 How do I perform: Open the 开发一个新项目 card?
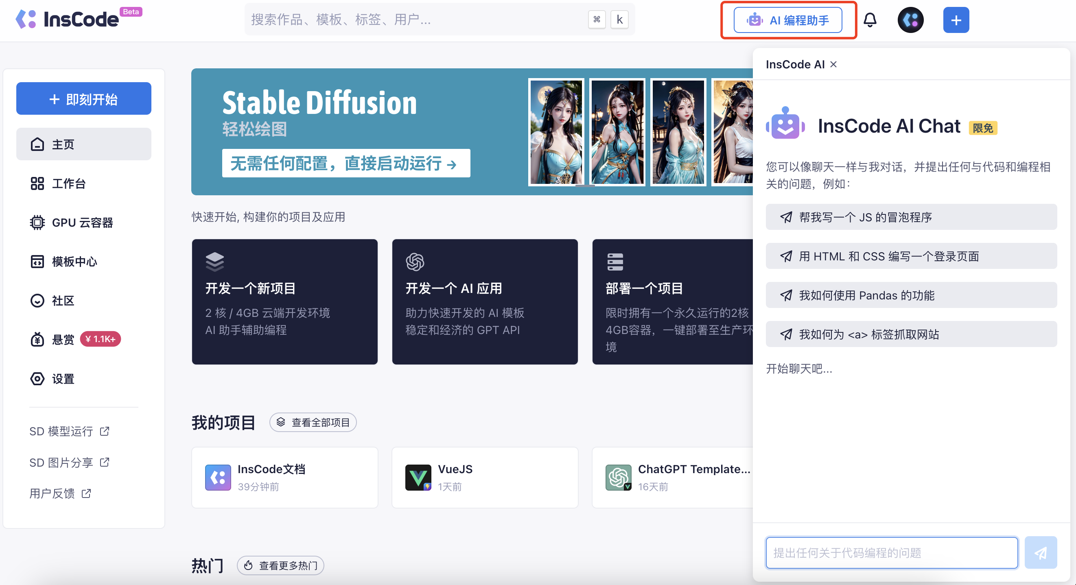click(x=284, y=301)
